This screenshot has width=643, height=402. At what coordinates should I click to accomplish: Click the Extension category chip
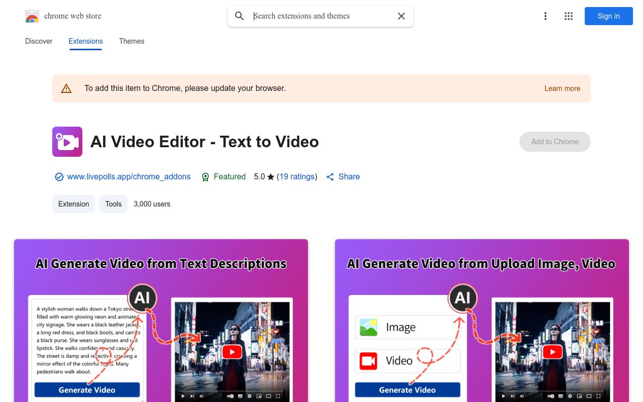pos(73,204)
